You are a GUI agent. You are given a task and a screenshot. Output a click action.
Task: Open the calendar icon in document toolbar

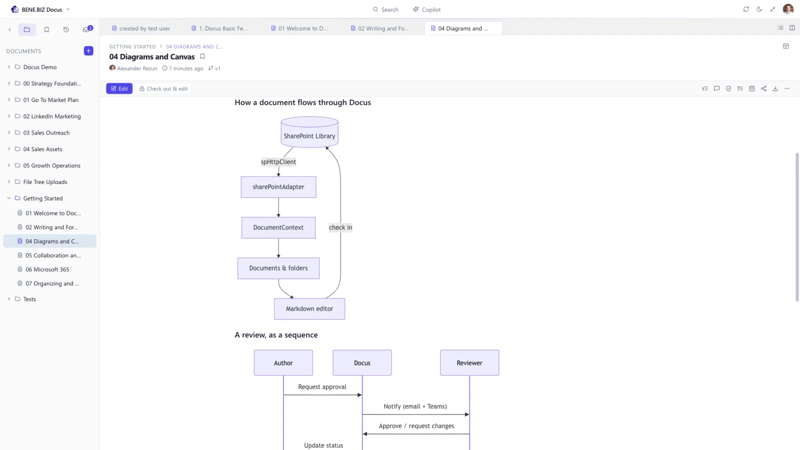[752, 88]
